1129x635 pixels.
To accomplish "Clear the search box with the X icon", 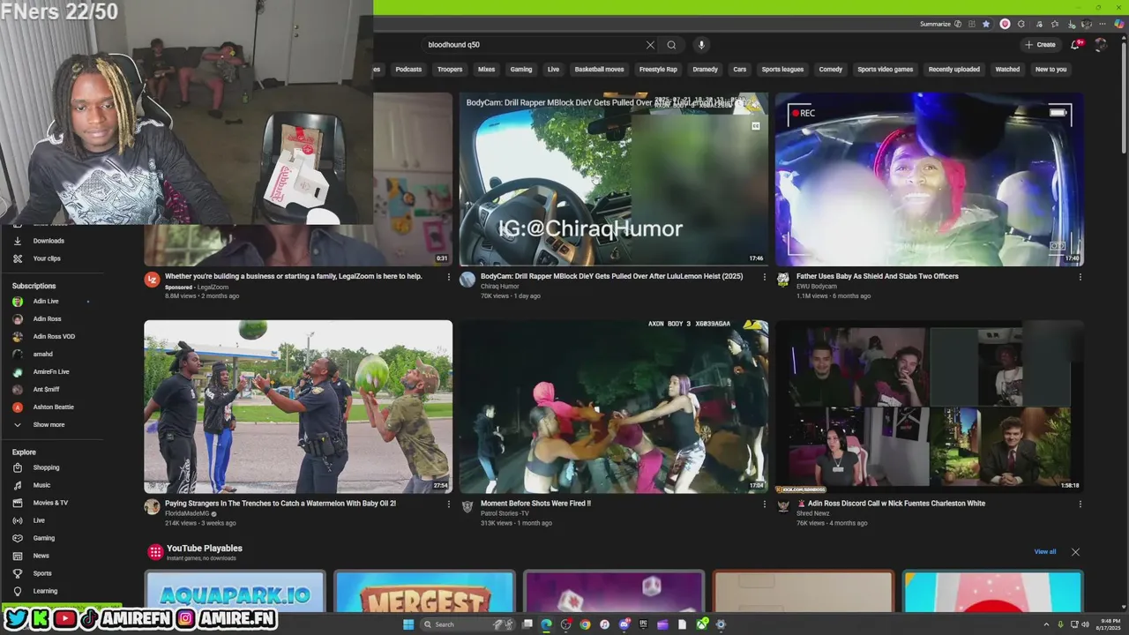I will (650, 45).
